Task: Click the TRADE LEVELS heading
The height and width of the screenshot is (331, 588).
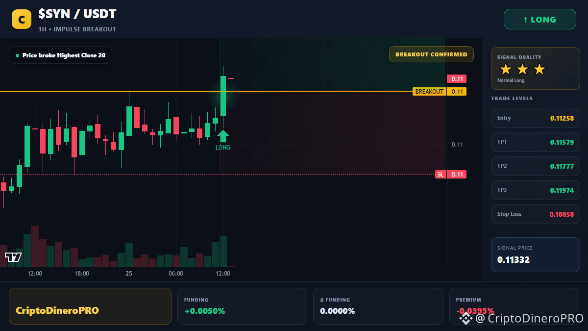Action: coord(512,99)
